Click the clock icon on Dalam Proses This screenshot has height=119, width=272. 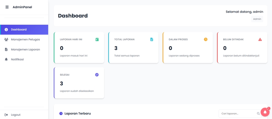click(206, 39)
